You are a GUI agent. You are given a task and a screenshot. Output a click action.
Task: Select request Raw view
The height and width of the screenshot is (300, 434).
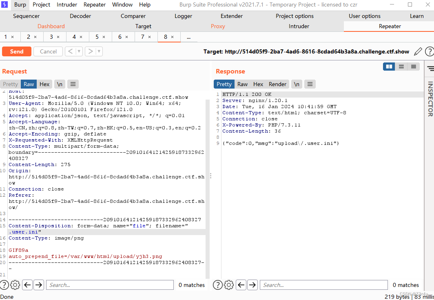click(29, 84)
